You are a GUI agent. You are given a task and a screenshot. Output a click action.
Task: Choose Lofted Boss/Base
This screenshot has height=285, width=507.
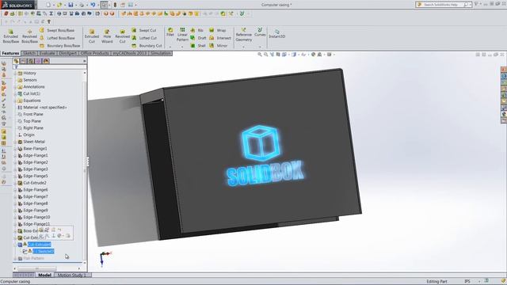pyautogui.click(x=57, y=38)
